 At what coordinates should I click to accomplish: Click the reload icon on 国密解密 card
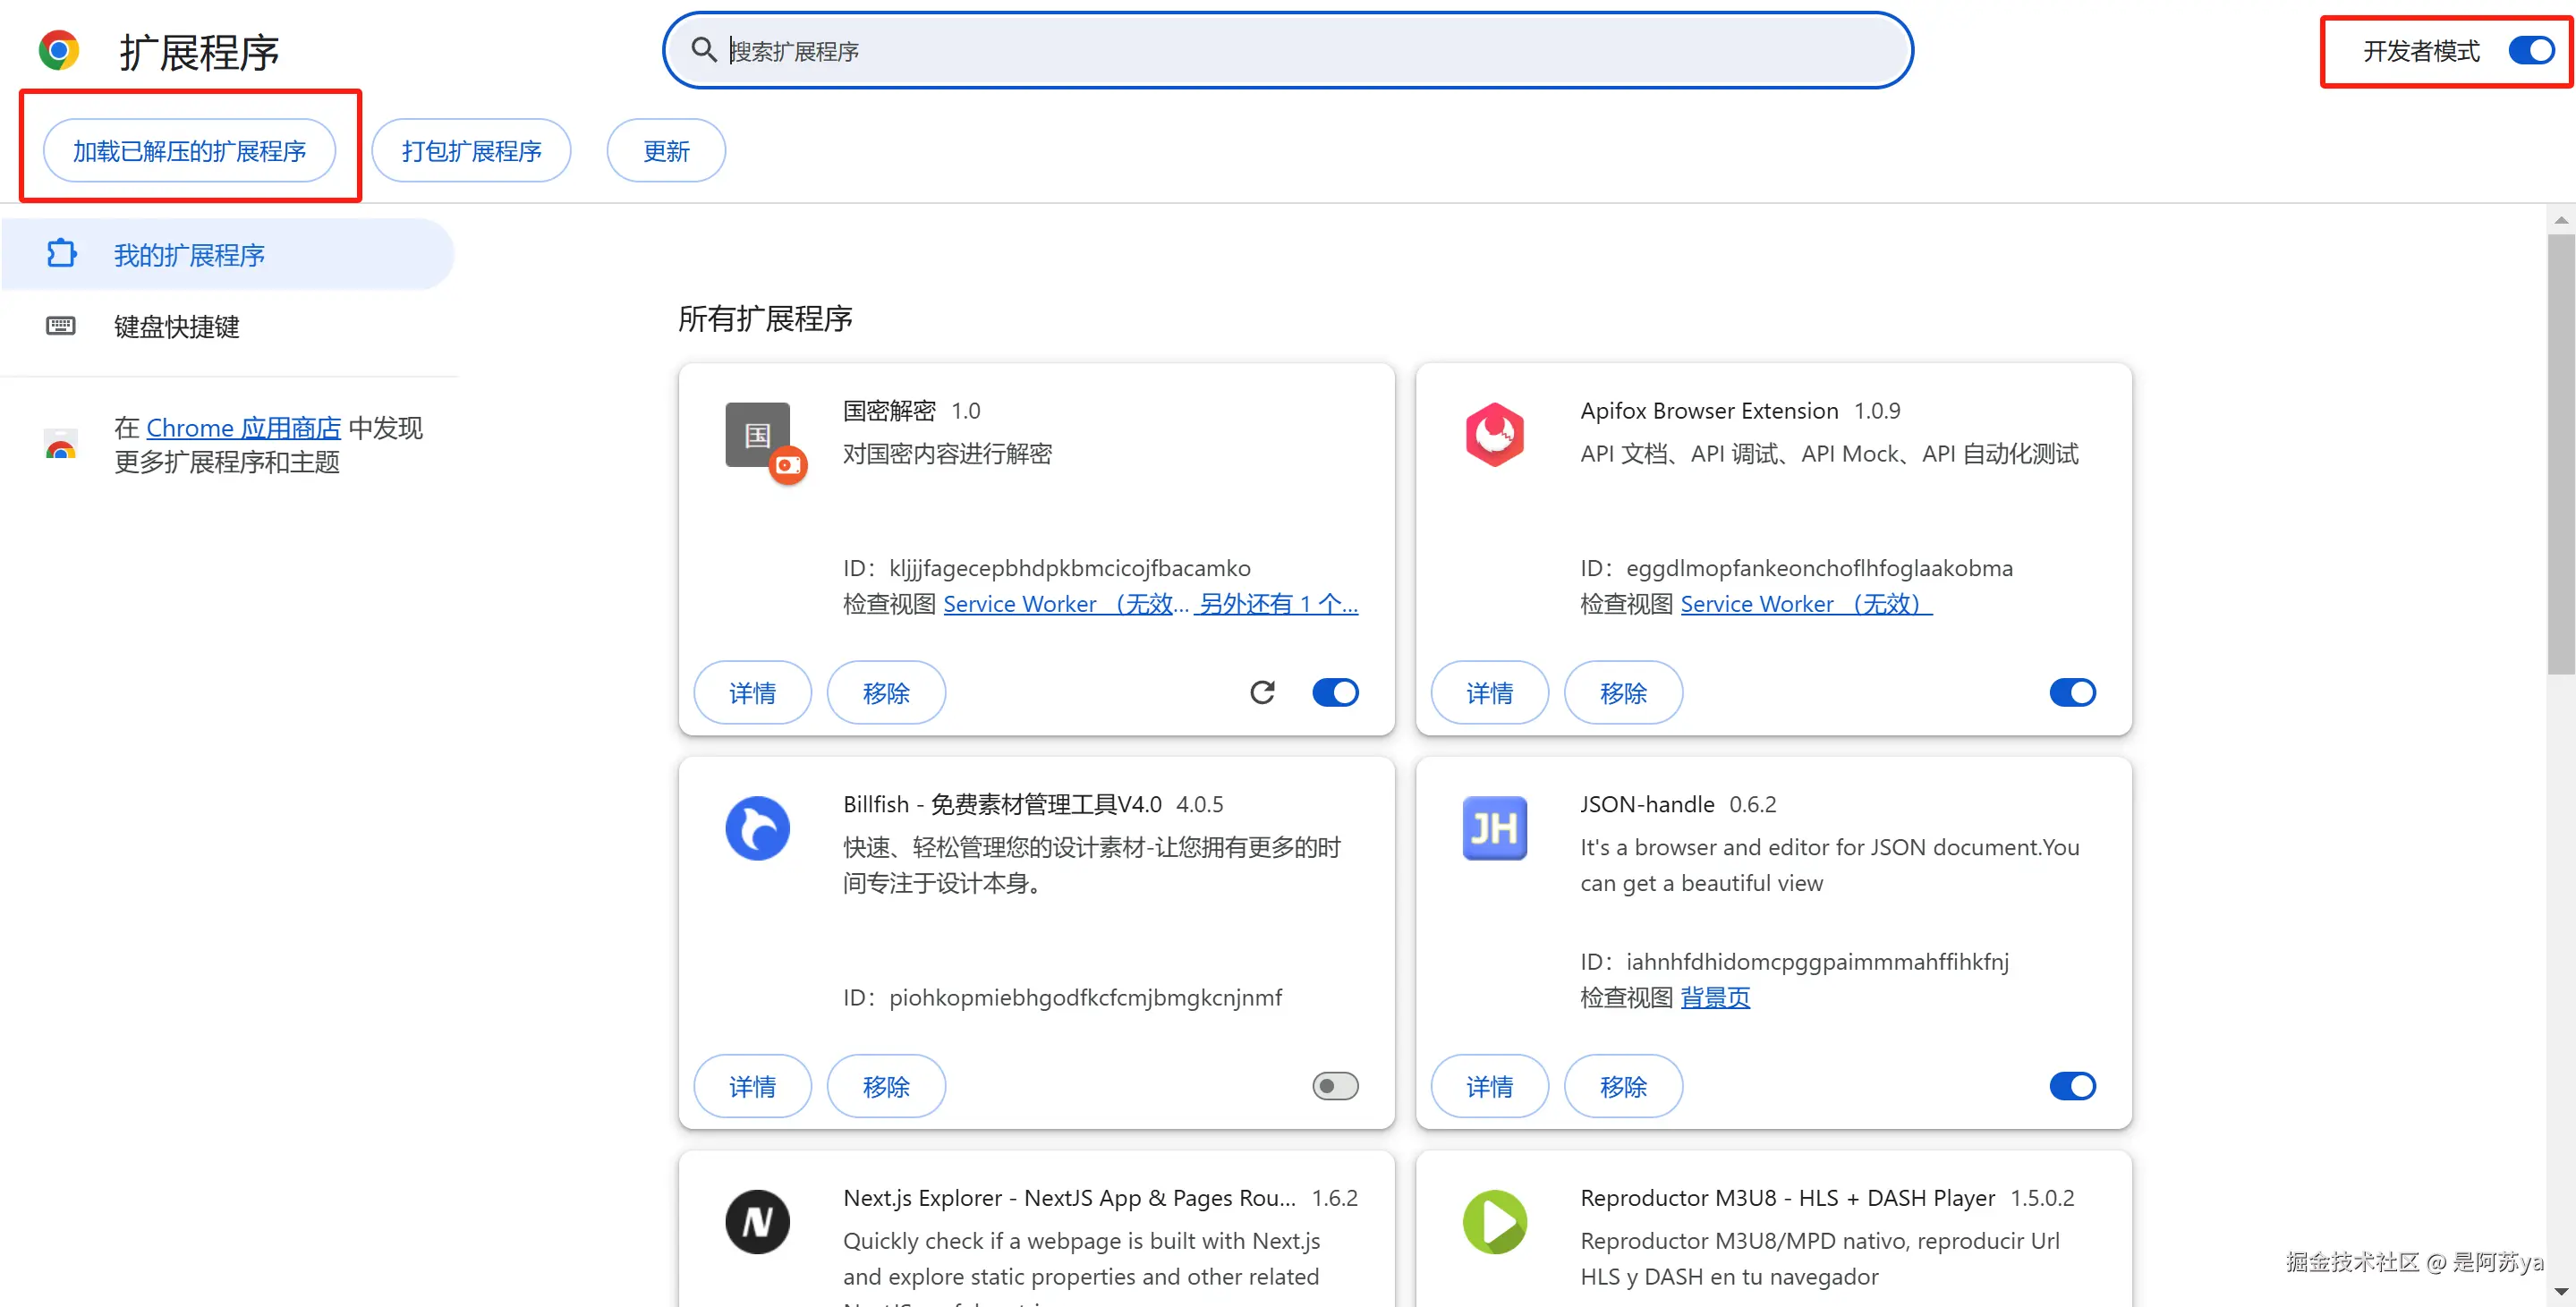(1262, 692)
